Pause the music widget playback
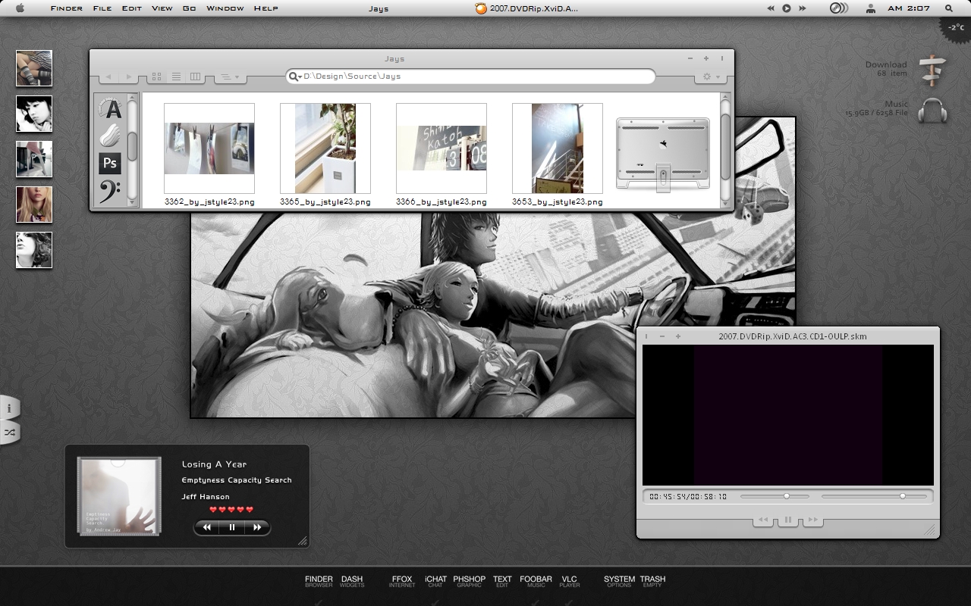 click(x=232, y=527)
